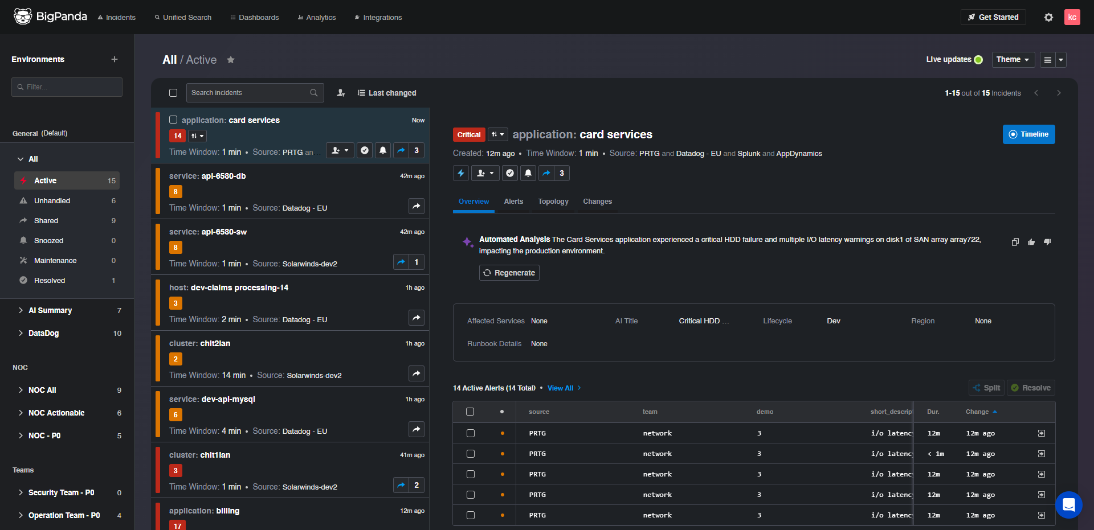The width and height of the screenshot is (1094, 530).
Task: Select the Unhandled folder
Action: (67, 200)
